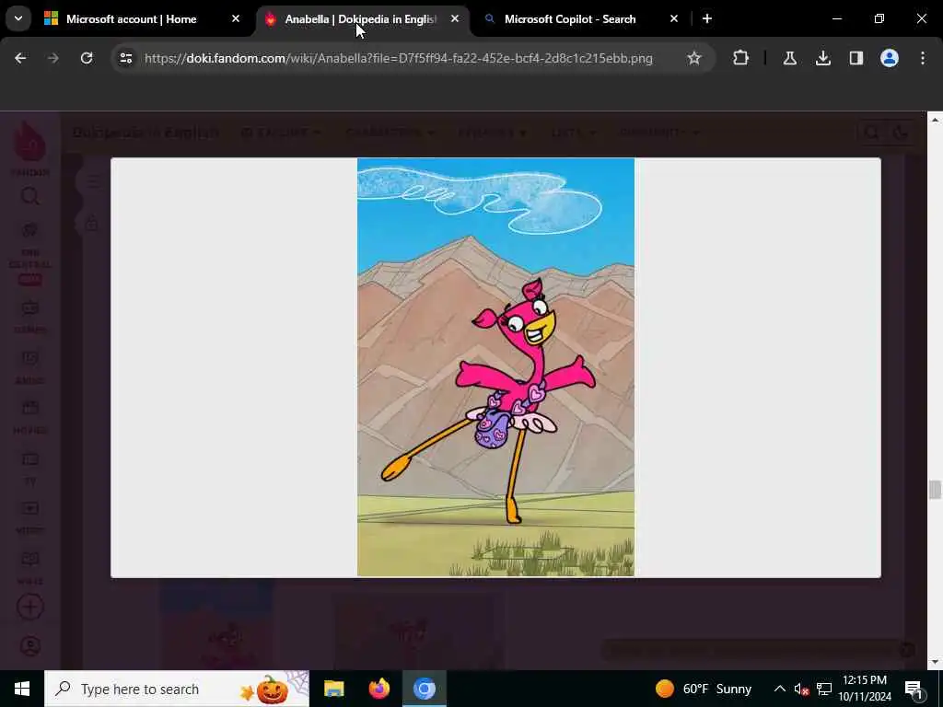Screen dimensions: 943x707
Task: Open a new browser tab
Action: (x=707, y=19)
